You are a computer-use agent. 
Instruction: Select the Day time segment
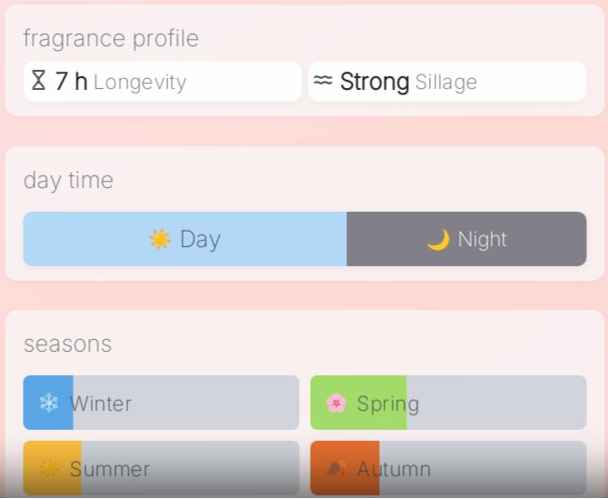point(185,239)
